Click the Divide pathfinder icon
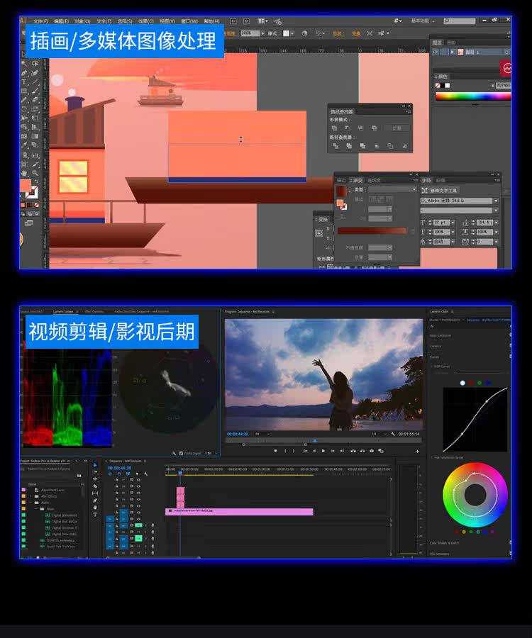 336,145
